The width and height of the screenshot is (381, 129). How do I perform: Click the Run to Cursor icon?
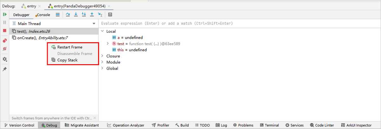pyautogui.click(x=100, y=15)
